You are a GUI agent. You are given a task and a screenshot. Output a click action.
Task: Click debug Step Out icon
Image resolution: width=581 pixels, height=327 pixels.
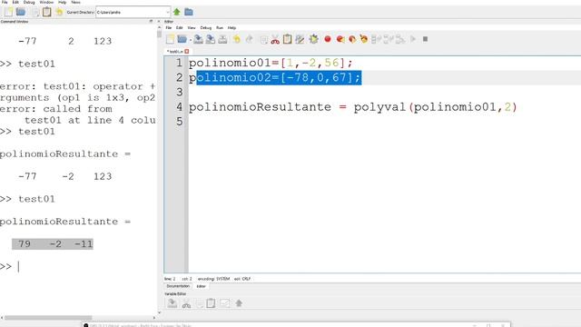400,39
